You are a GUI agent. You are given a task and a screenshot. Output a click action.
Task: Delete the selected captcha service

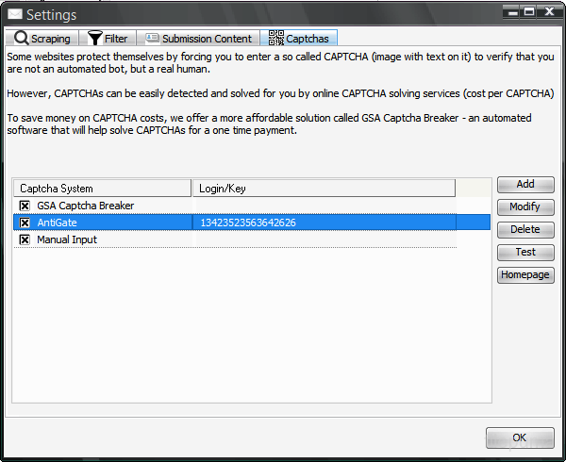(x=524, y=229)
